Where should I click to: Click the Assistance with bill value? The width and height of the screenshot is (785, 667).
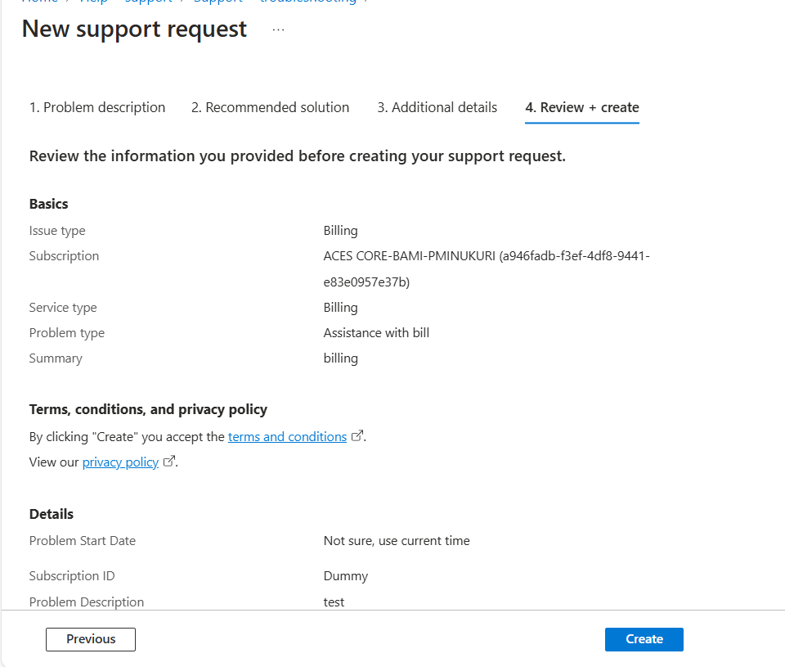(x=376, y=333)
